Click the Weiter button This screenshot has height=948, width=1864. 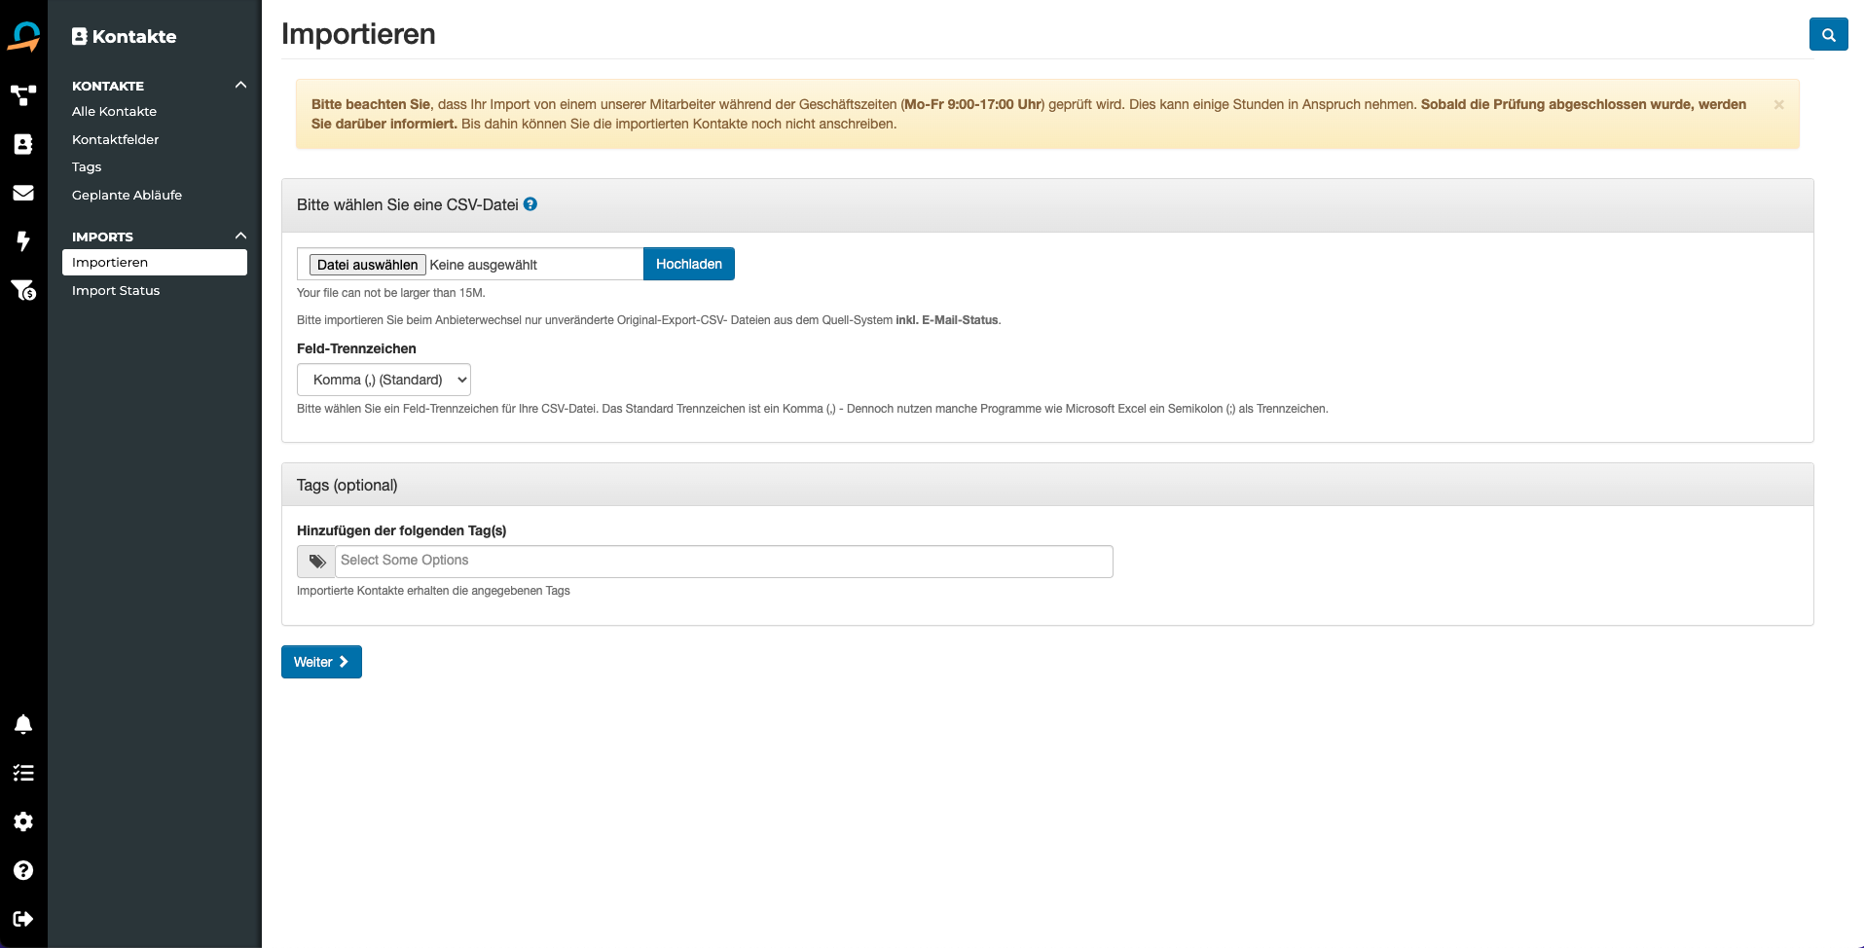(x=321, y=662)
